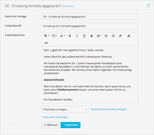Open the font family dropdown

[62, 36]
